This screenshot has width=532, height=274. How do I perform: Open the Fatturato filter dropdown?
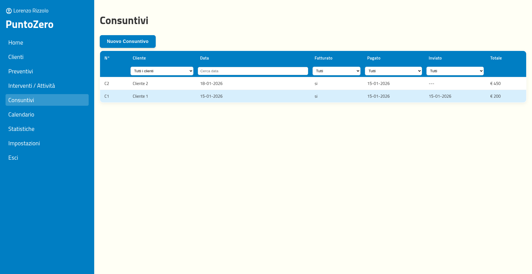[336, 71]
